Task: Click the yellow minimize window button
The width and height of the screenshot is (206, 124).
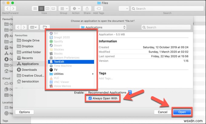Action: [8, 3]
